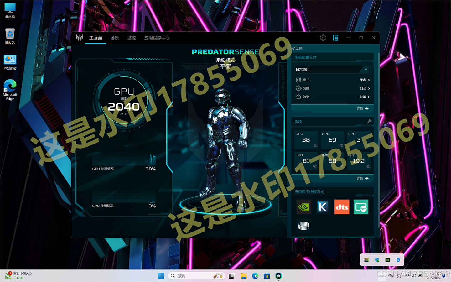Open 回收站 recycle bin icon
The width and height of the screenshot is (451, 282).
click(10, 36)
